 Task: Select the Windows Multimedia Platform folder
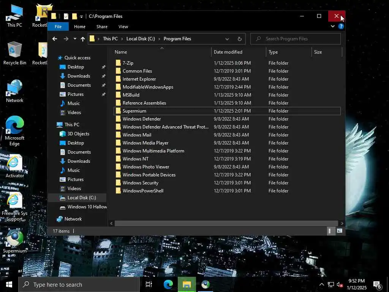click(x=227, y=151)
